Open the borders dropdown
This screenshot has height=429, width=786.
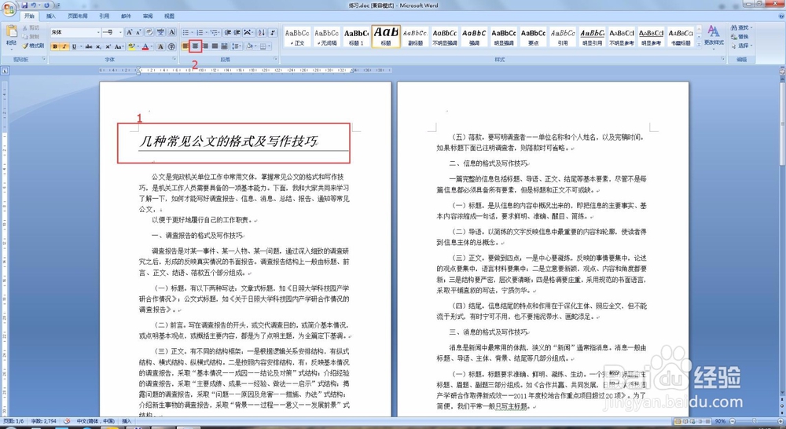pyautogui.click(x=270, y=46)
